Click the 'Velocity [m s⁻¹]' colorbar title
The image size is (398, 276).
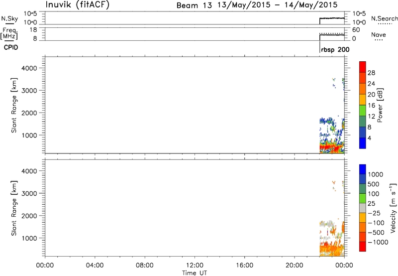click(x=393, y=208)
